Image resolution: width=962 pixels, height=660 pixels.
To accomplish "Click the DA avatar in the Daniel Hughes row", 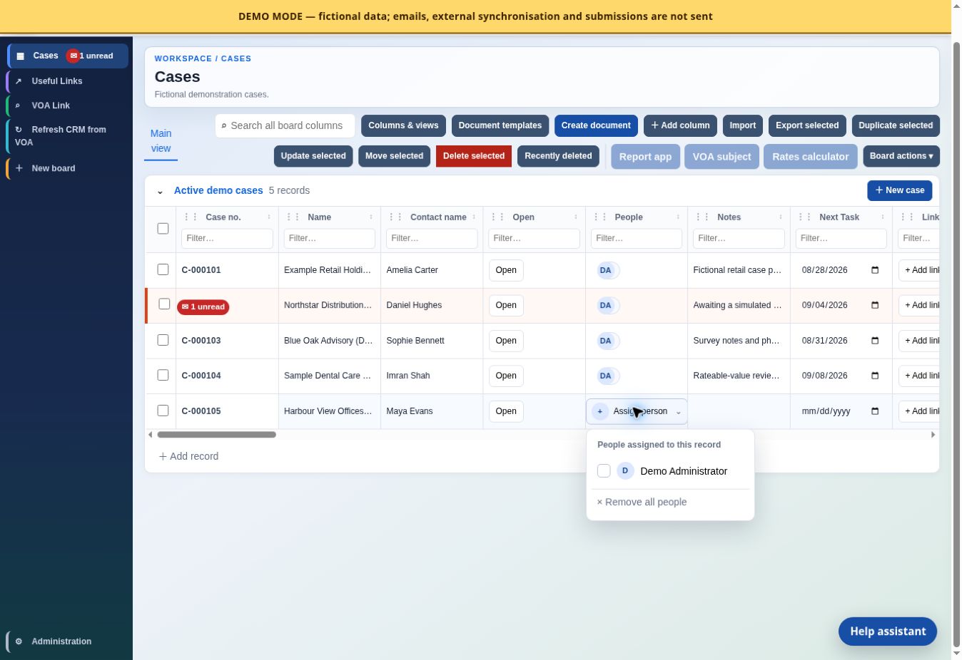I will pyautogui.click(x=606, y=305).
